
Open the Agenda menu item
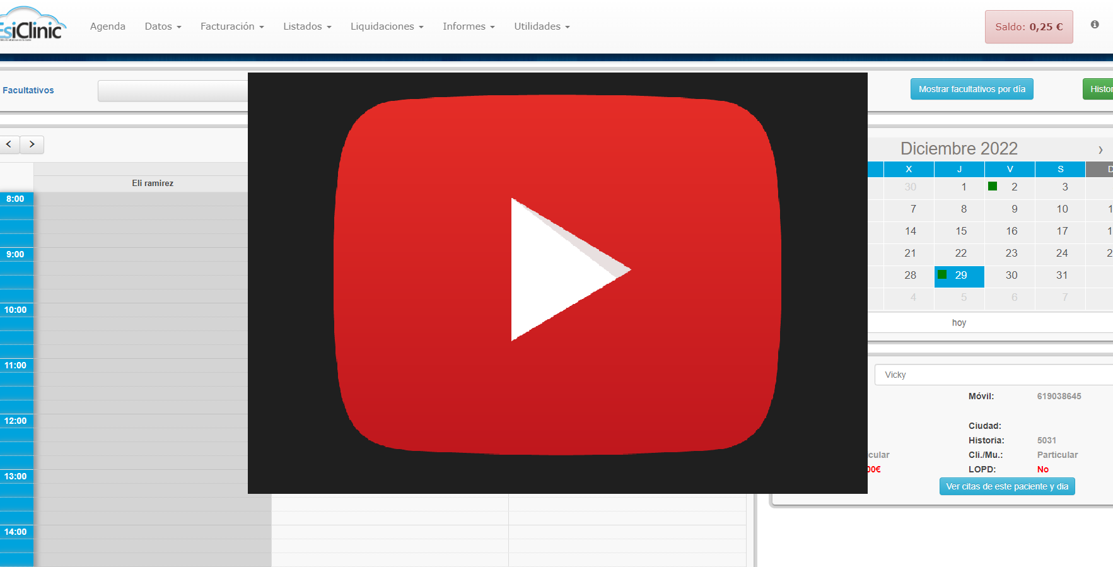click(108, 26)
